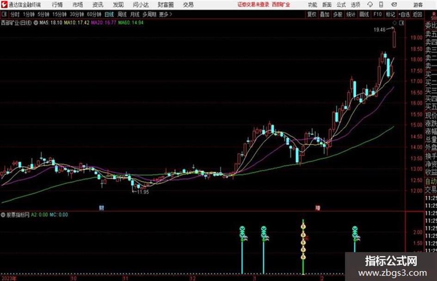Click the 证券交易未登录 login status link
Viewport: 437px width, 281px height.
pos(253,5)
